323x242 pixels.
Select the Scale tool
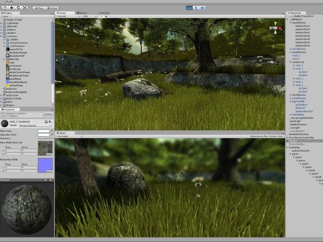25,8
